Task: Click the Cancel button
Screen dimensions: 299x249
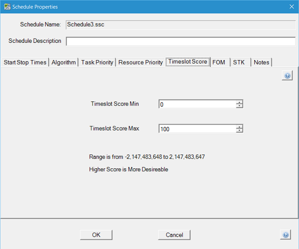Action: (174, 235)
